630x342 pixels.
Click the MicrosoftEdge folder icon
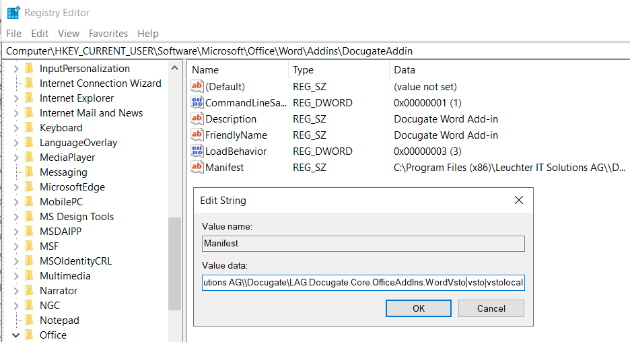30,187
